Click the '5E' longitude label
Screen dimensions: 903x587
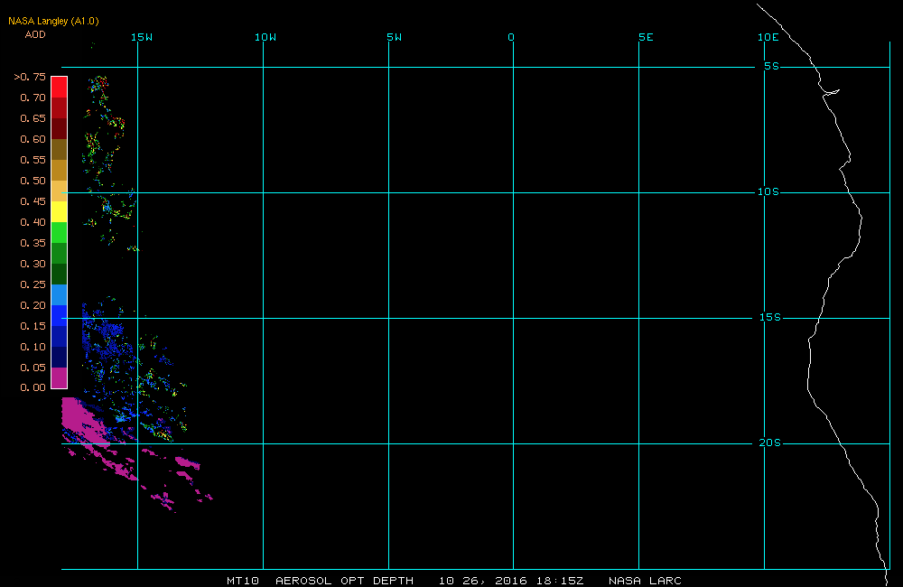point(647,37)
